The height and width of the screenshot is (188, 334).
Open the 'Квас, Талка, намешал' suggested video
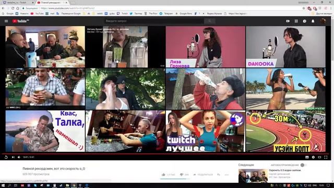tap(45, 131)
